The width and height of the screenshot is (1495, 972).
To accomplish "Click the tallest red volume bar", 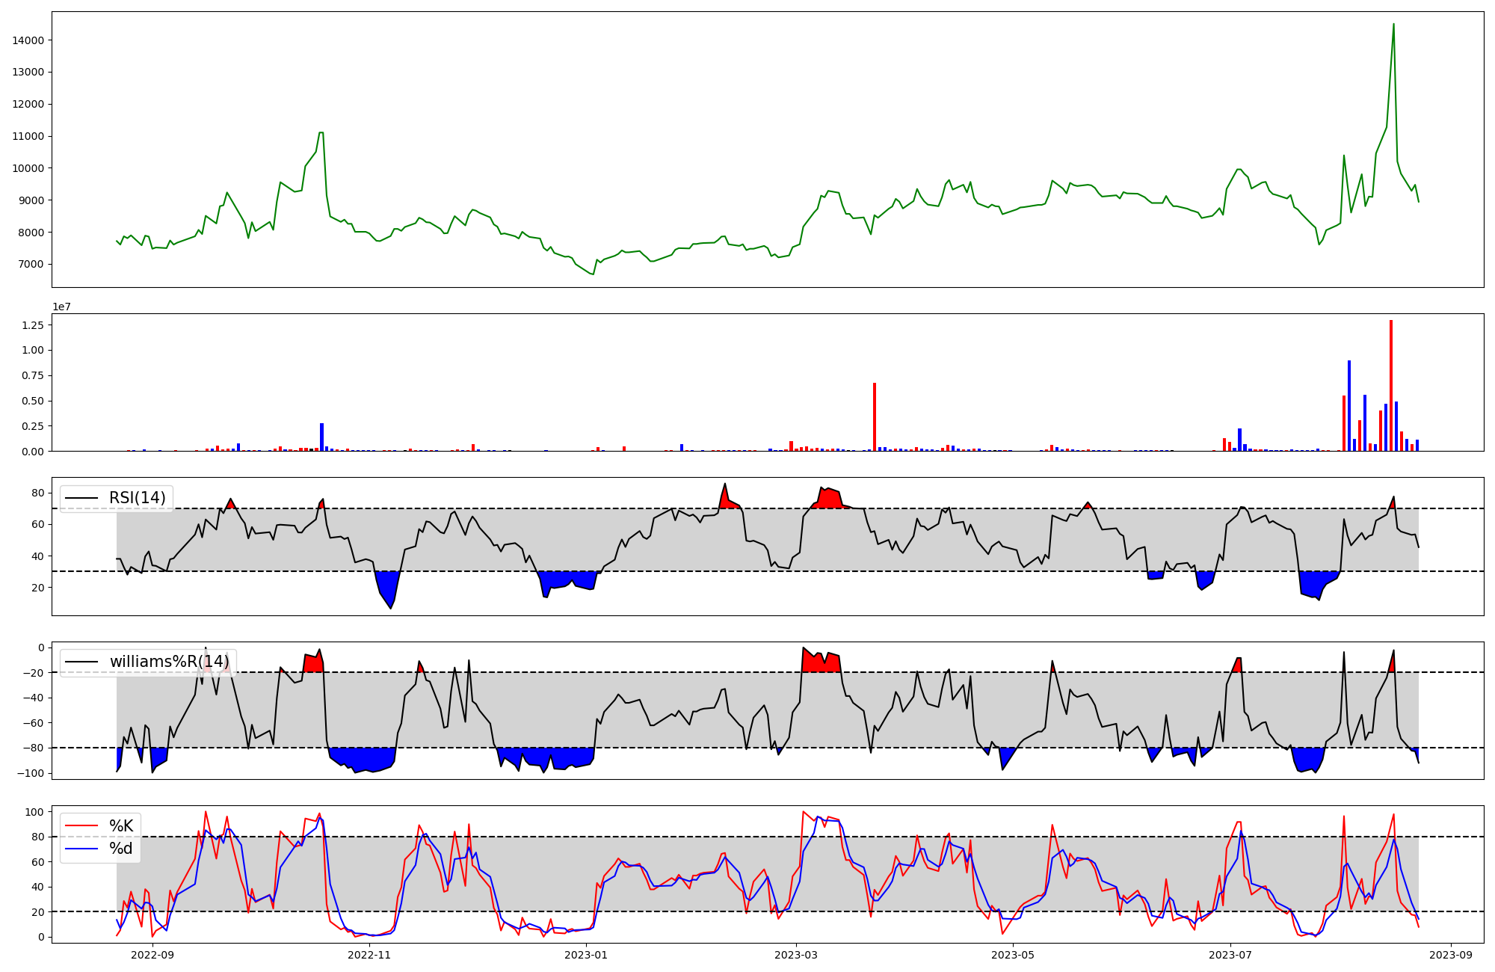I will [x=1390, y=385].
